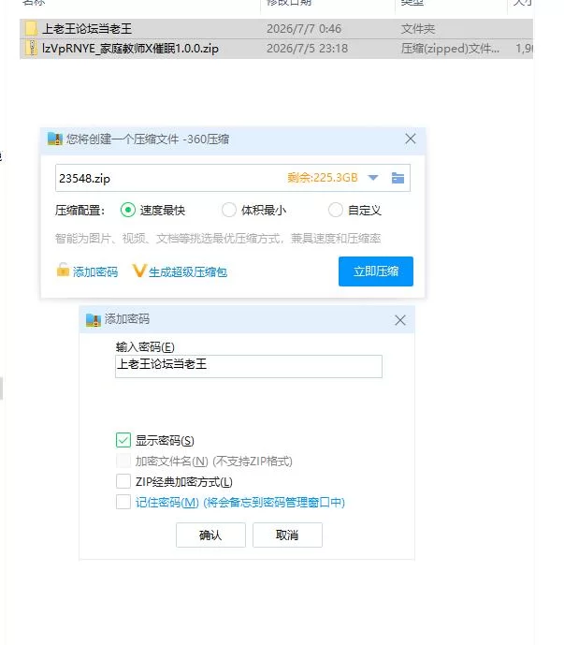Close the 添加密码 dialog

coord(400,320)
